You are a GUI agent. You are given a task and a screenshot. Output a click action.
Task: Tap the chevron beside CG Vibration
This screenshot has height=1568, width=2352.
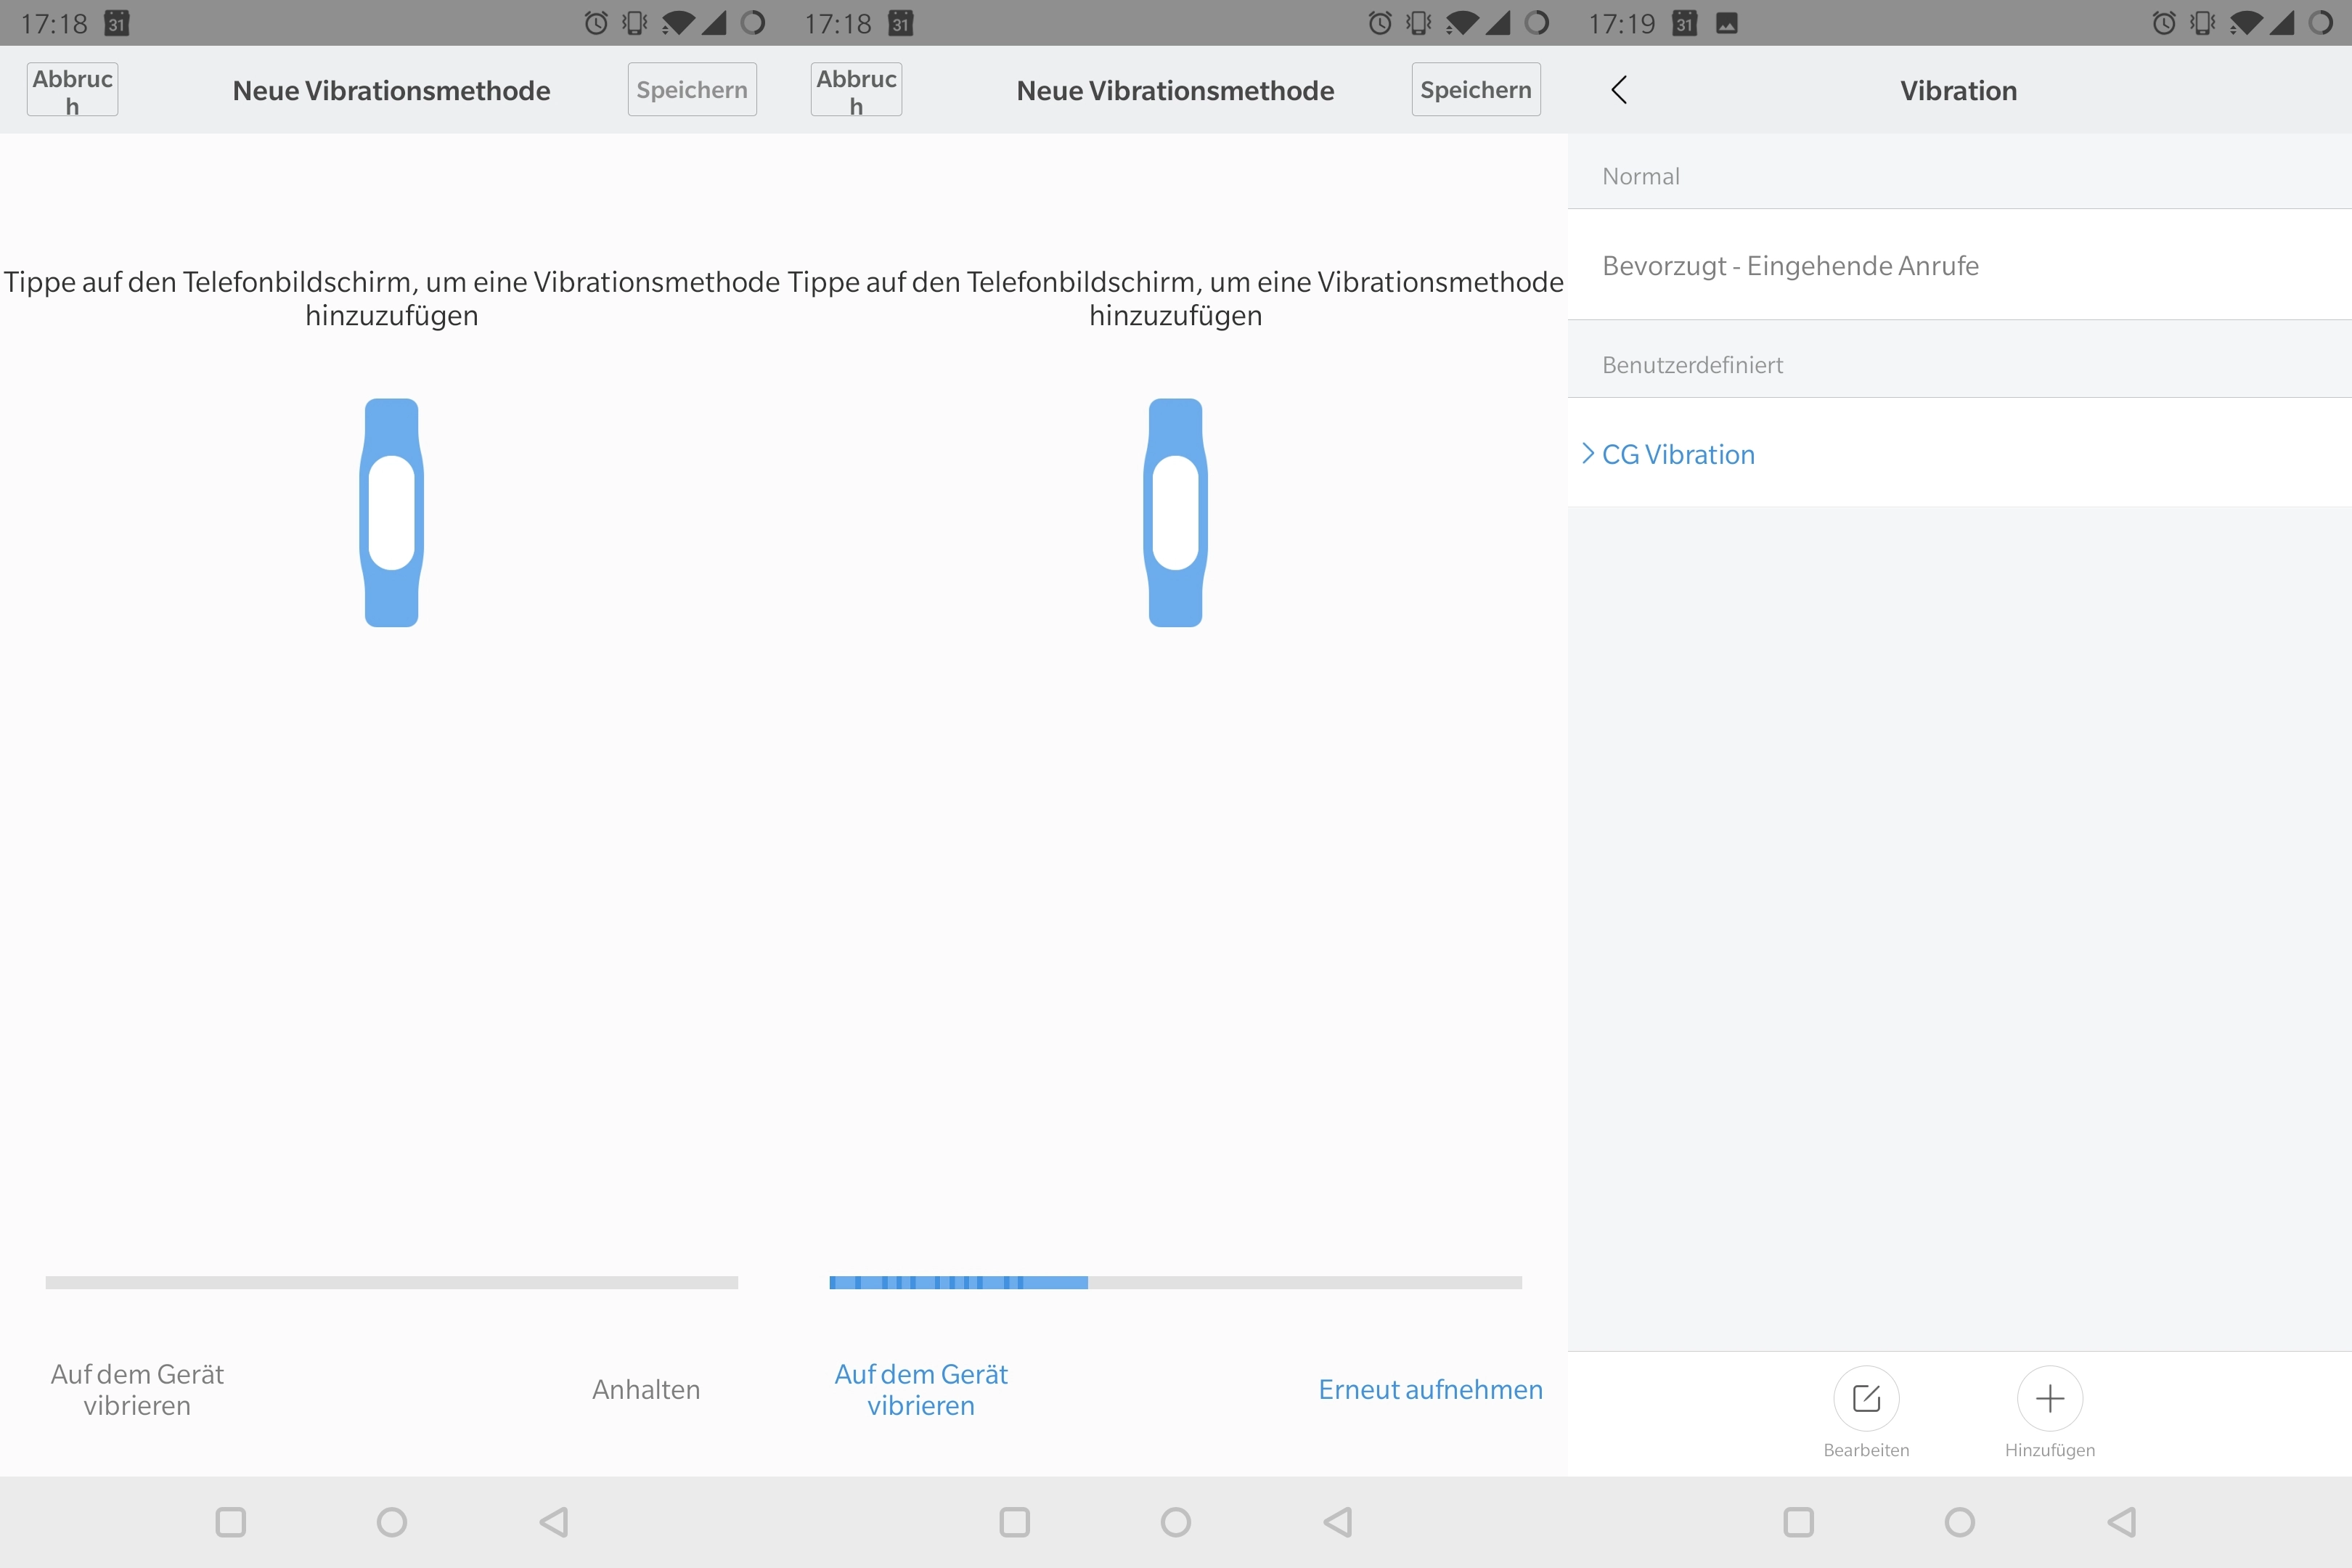(1588, 453)
